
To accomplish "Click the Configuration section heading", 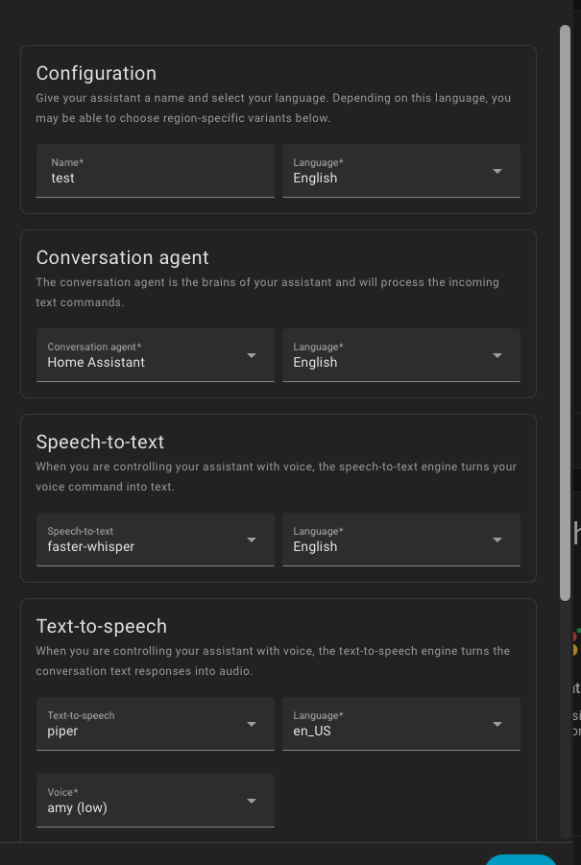I will (96, 73).
